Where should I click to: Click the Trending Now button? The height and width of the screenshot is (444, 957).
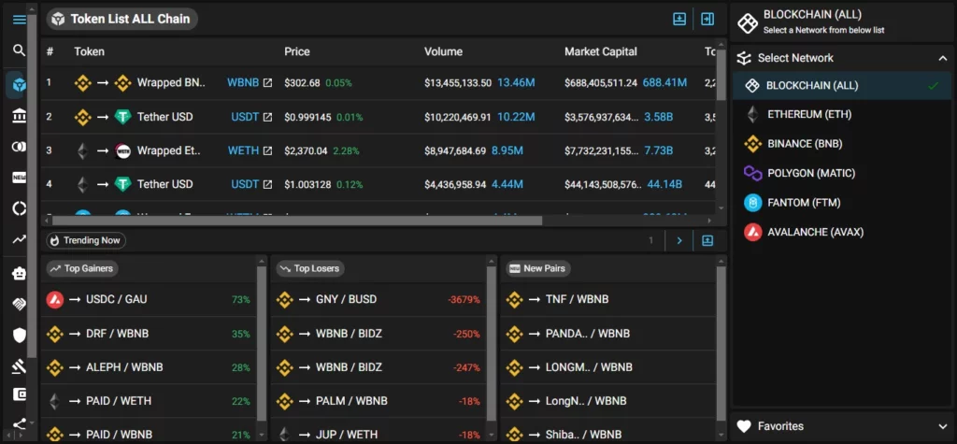point(86,240)
